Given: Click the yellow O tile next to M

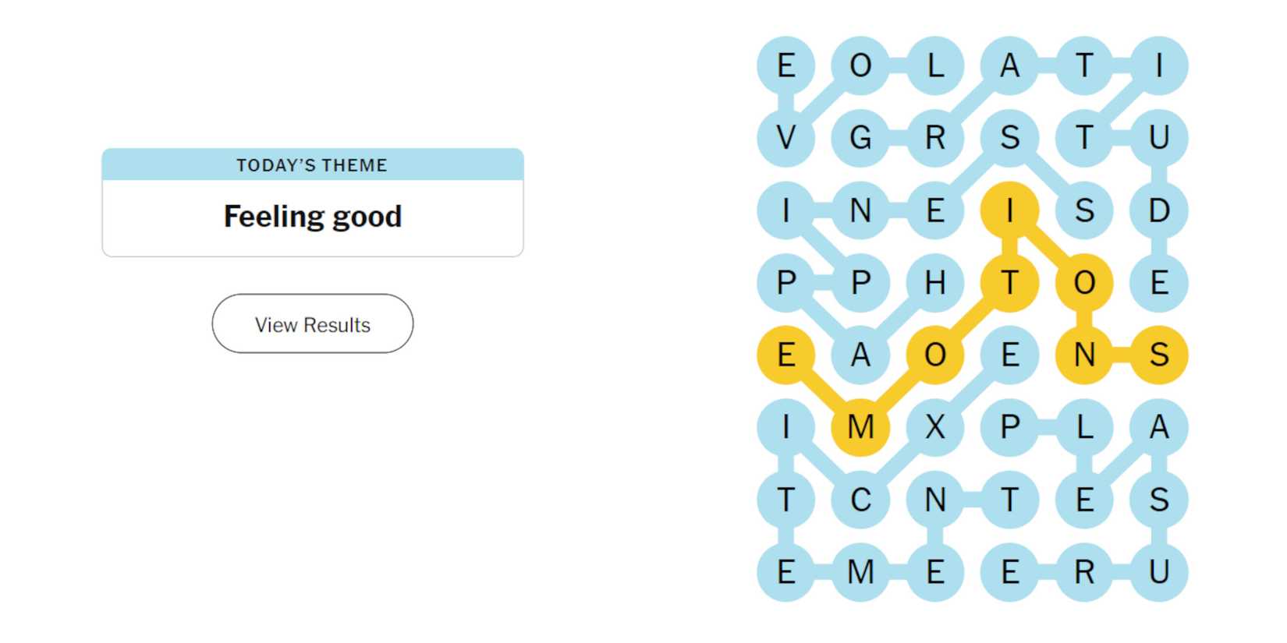Looking at the screenshot, I should pos(935,355).
